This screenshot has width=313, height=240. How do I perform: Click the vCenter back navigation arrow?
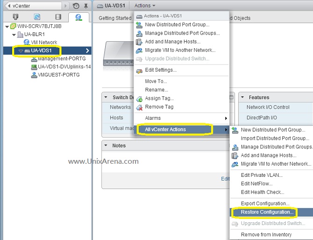tap(8, 6)
